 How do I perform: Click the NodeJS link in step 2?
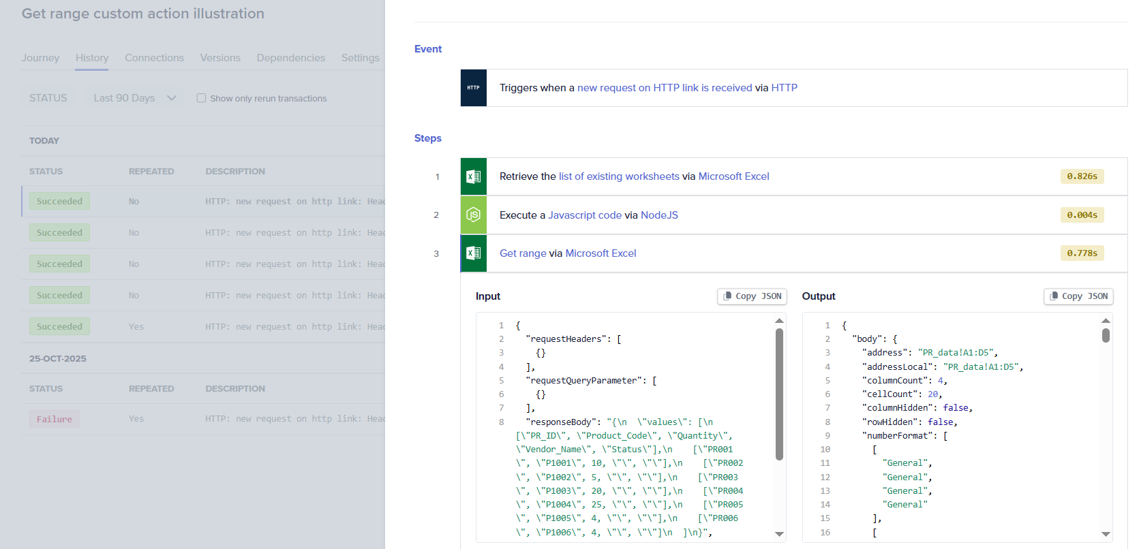click(659, 215)
